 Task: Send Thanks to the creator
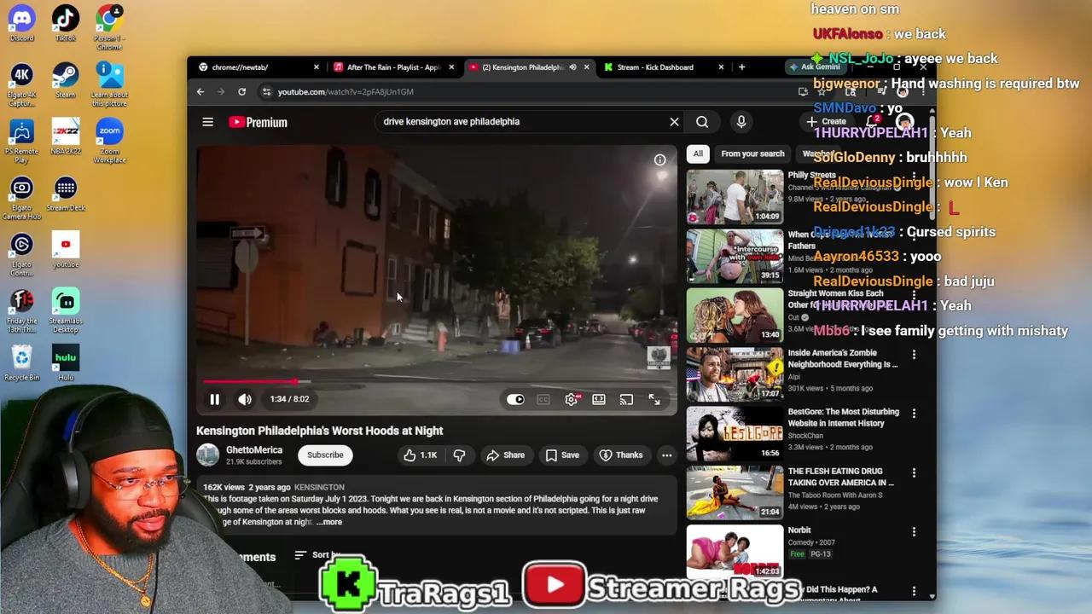(621, 455)
